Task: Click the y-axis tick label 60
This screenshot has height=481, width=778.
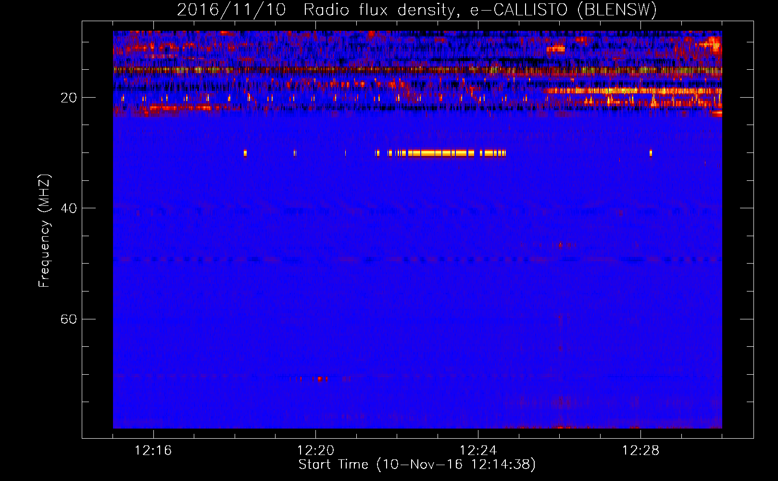Action: click(69, 319)
